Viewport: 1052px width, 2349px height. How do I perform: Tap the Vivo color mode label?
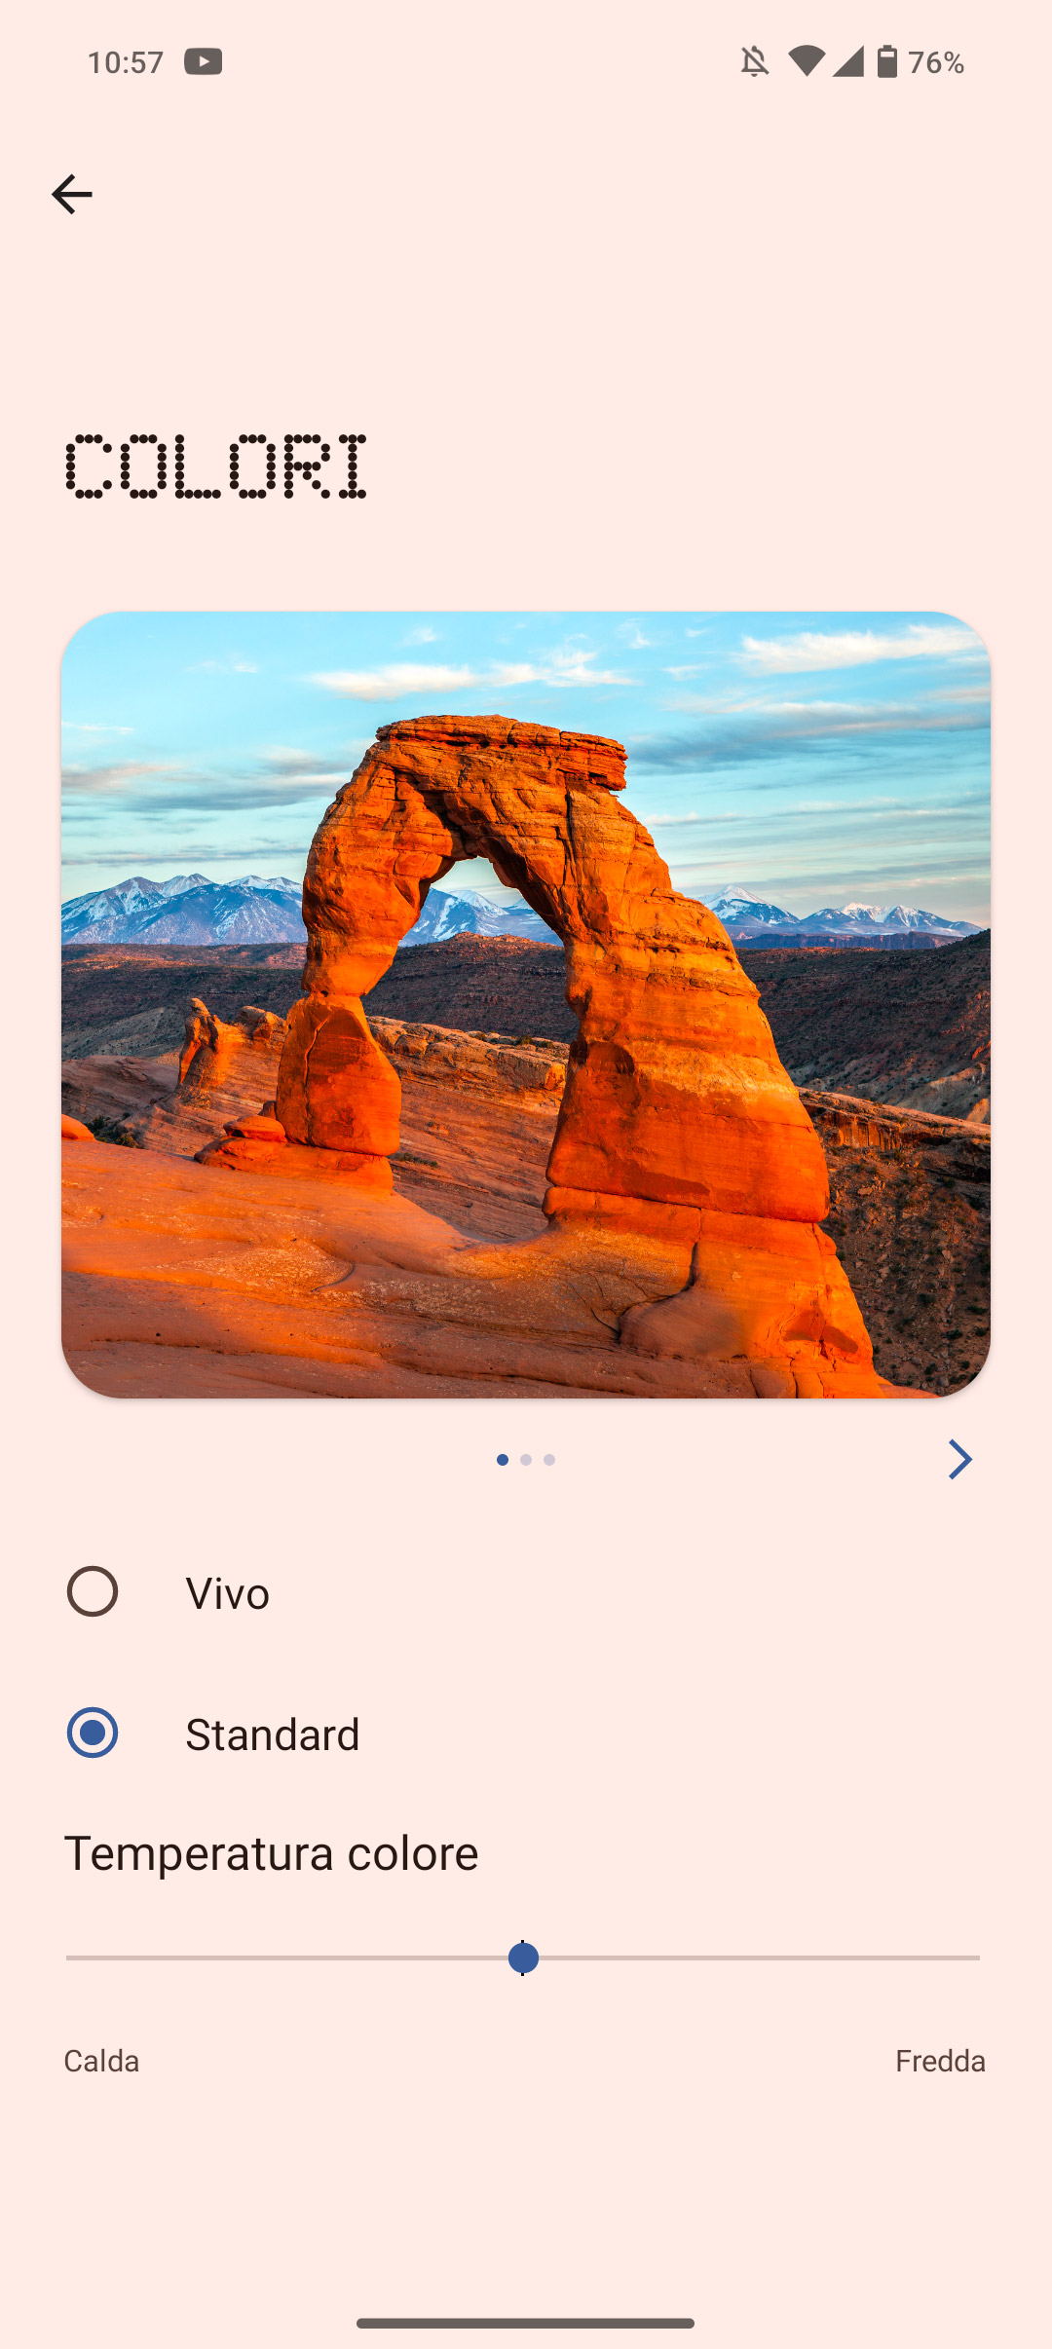(228, 1593)
